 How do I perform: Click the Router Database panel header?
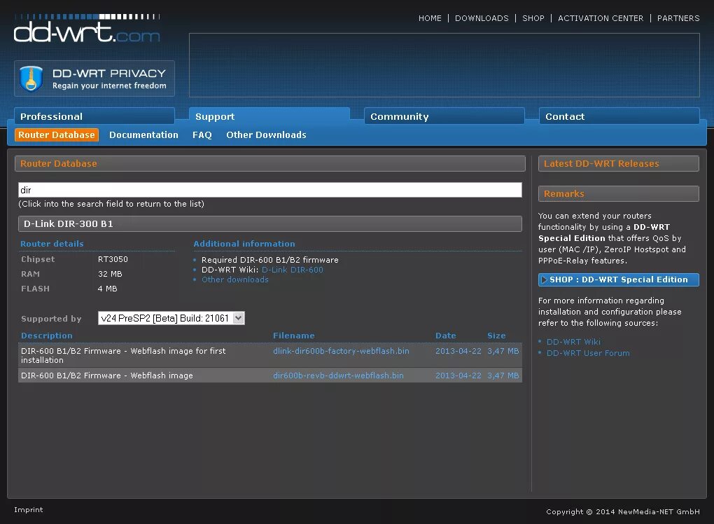(270, 164)
